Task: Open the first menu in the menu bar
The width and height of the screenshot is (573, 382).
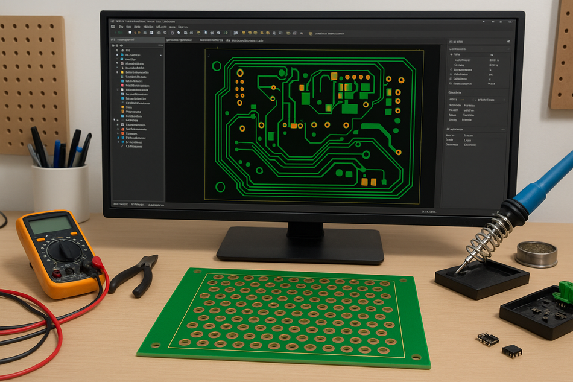Action: tap(113, 27)
